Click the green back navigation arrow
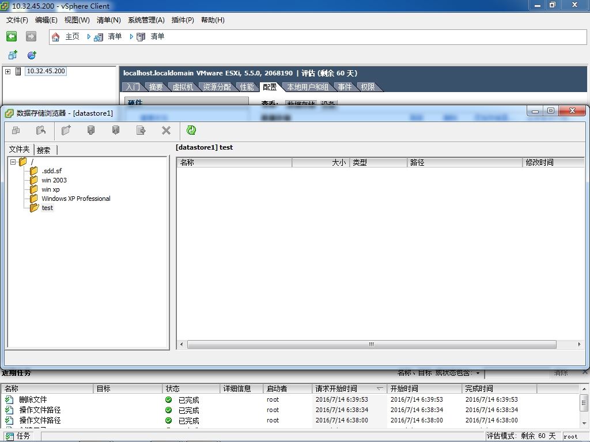 12,36
